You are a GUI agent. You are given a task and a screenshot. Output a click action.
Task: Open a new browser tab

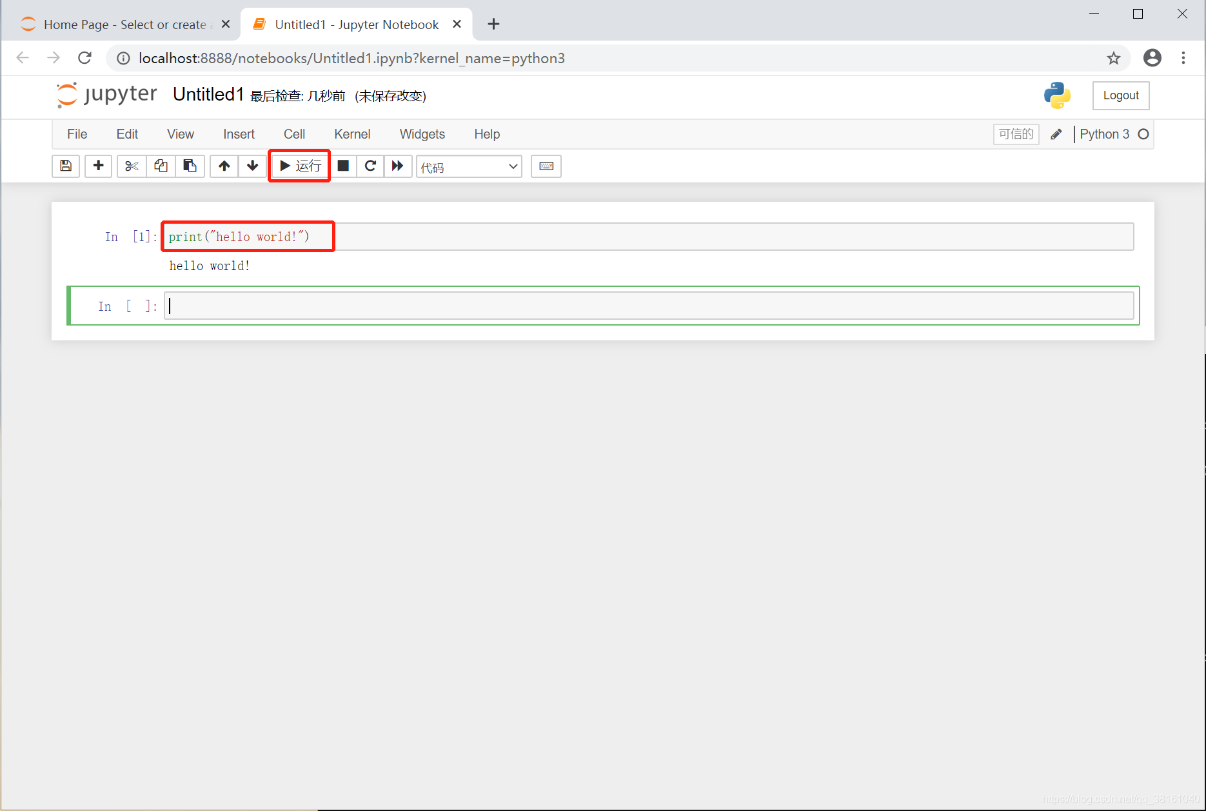click(493, 24)
